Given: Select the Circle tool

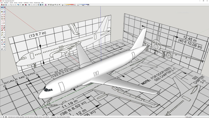Looking at the screenshot, I should [2, 19].
